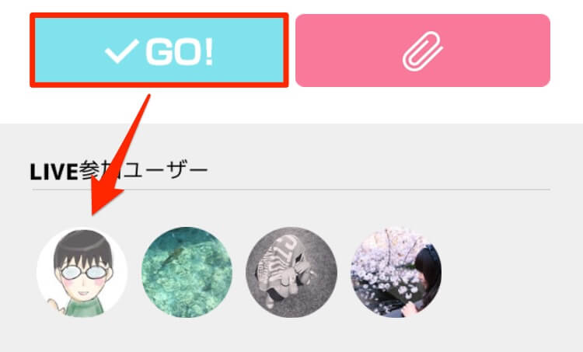Image resolution: width=583 pixels, height=352 pixels.
Task: Tap the checkmark icon beside GO!
Action: (122, 51)
